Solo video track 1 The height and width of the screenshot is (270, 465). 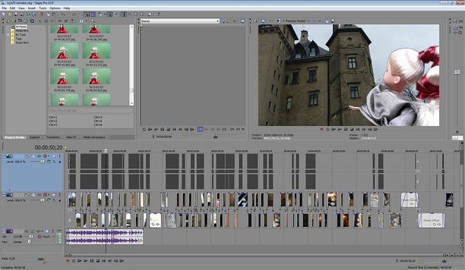[x=59, y=156]
